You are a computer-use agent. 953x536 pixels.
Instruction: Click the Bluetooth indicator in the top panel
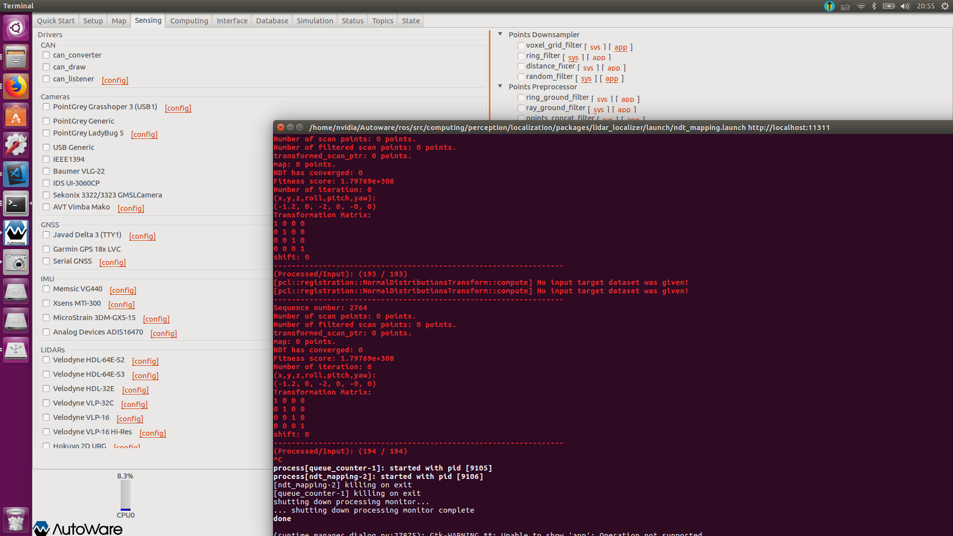pyautogui.click(x=874, y=6)
